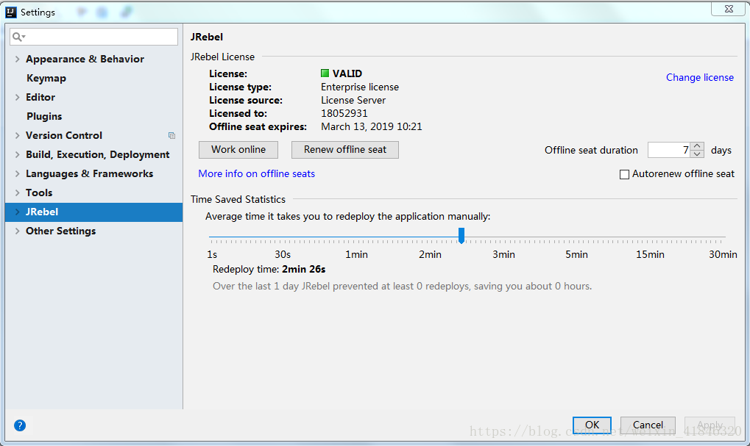Decrease the offline seat duration value

[x=698, y=154]
